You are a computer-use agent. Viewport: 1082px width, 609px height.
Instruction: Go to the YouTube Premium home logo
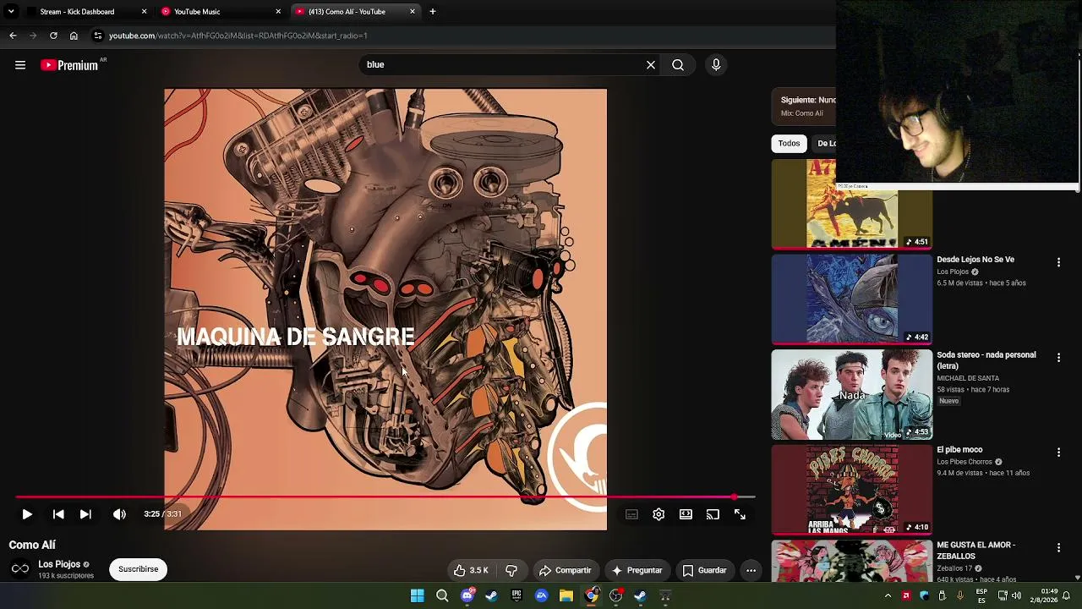[x=71, y=65]
